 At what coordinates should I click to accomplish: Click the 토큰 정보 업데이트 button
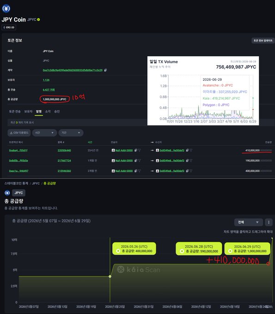pos(263,41)
